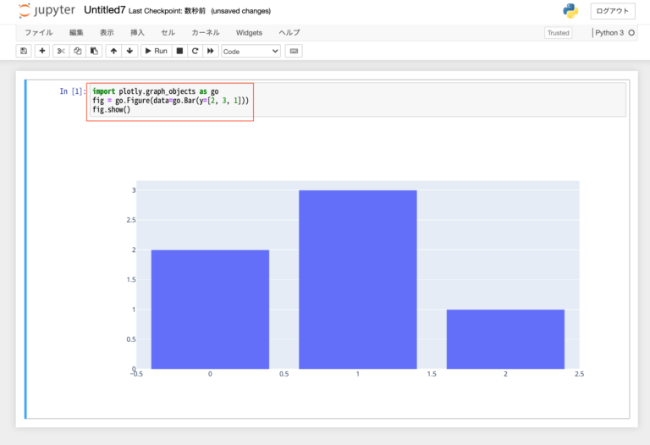
Task: Click the (unsaved changes) text
Action: pos(241,11)
